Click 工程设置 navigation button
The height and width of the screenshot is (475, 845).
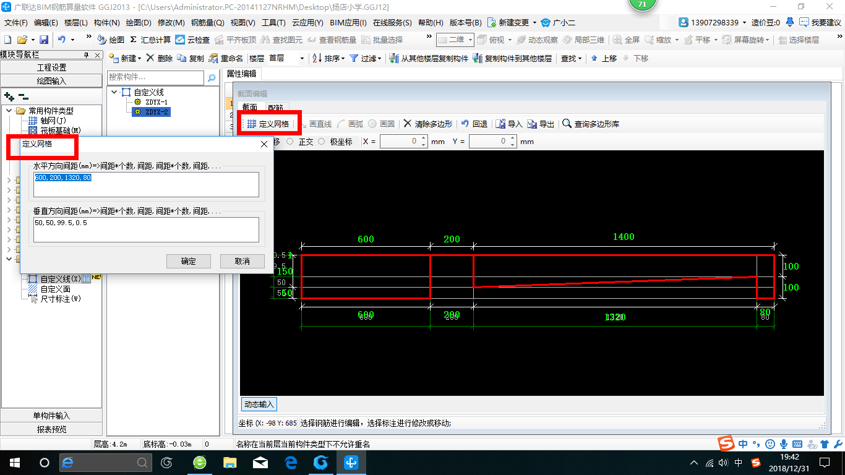tap(52, 67)
